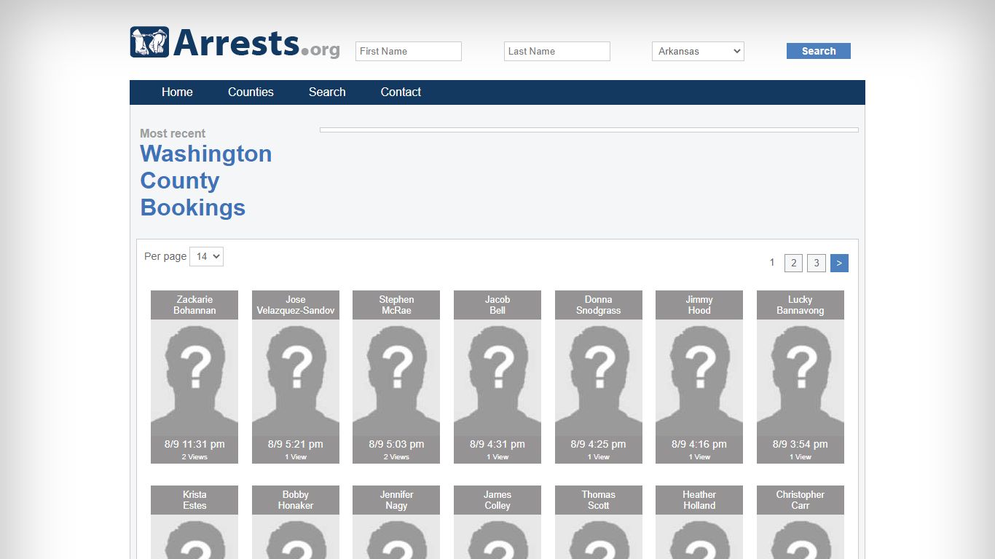Open Jimmy Hood's name header
Image resolution: width=995 pixels, height=559 pixels.
(x=699, y=305)
